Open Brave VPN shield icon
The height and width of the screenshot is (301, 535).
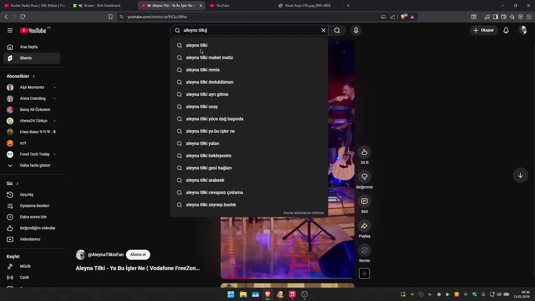(x=520, y=17)
